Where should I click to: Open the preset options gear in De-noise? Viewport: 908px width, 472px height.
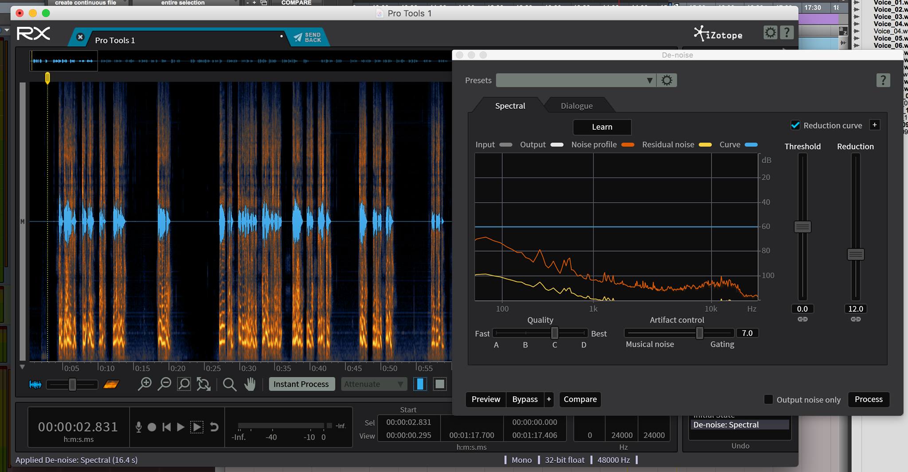pyautogui.click(x=667, y=80)
